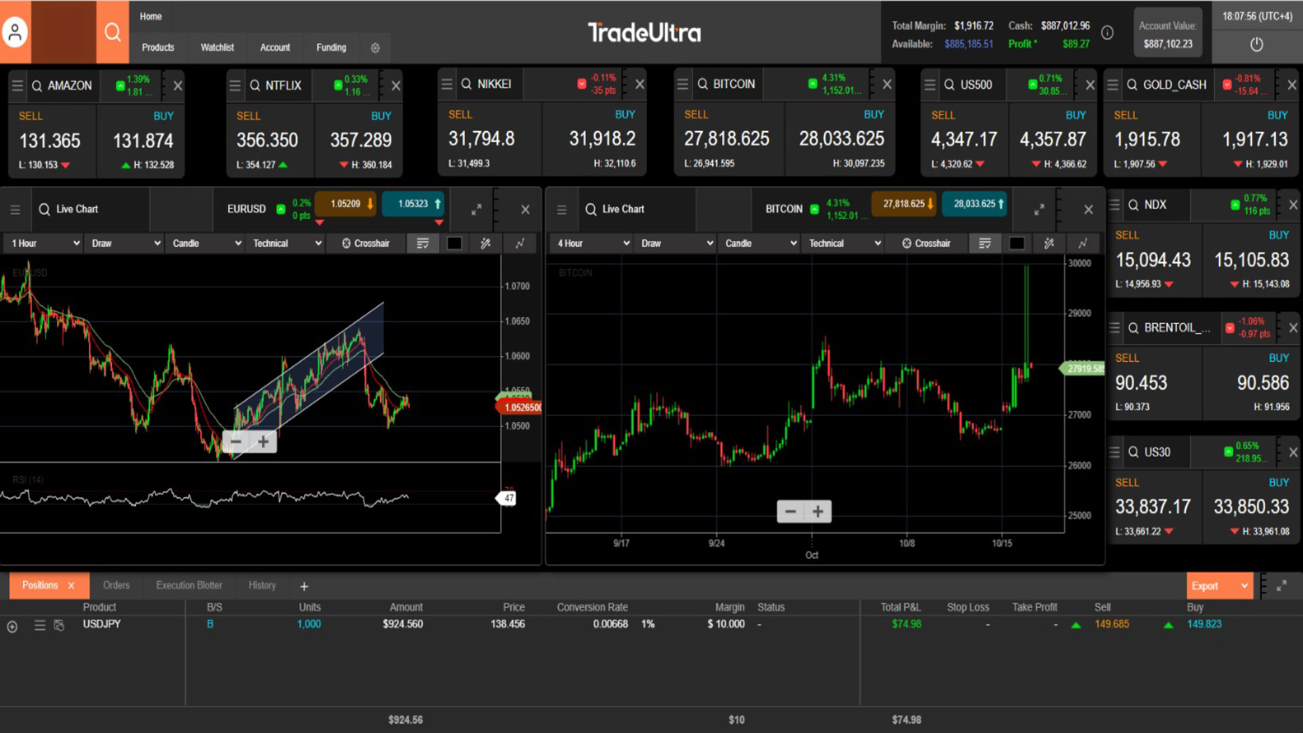The image size is (1303, 733).
Task: Open the EURUSD chart Candle dropdown
Action: tap(206, 243)
